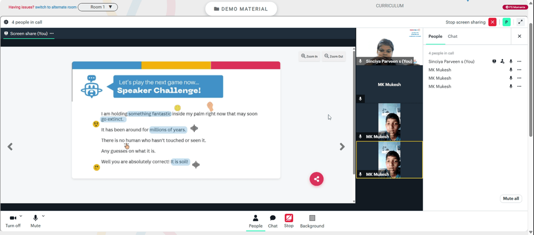Click the red share floating button
Screen dimensions: 534x235
(x=316, y=179)
